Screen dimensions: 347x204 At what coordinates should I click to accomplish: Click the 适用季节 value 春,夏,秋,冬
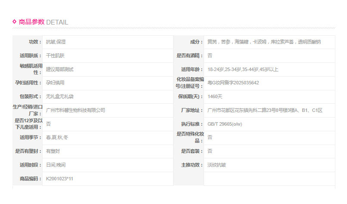coord(57,137)
